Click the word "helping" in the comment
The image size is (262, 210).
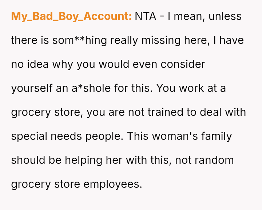coord(80,160)
